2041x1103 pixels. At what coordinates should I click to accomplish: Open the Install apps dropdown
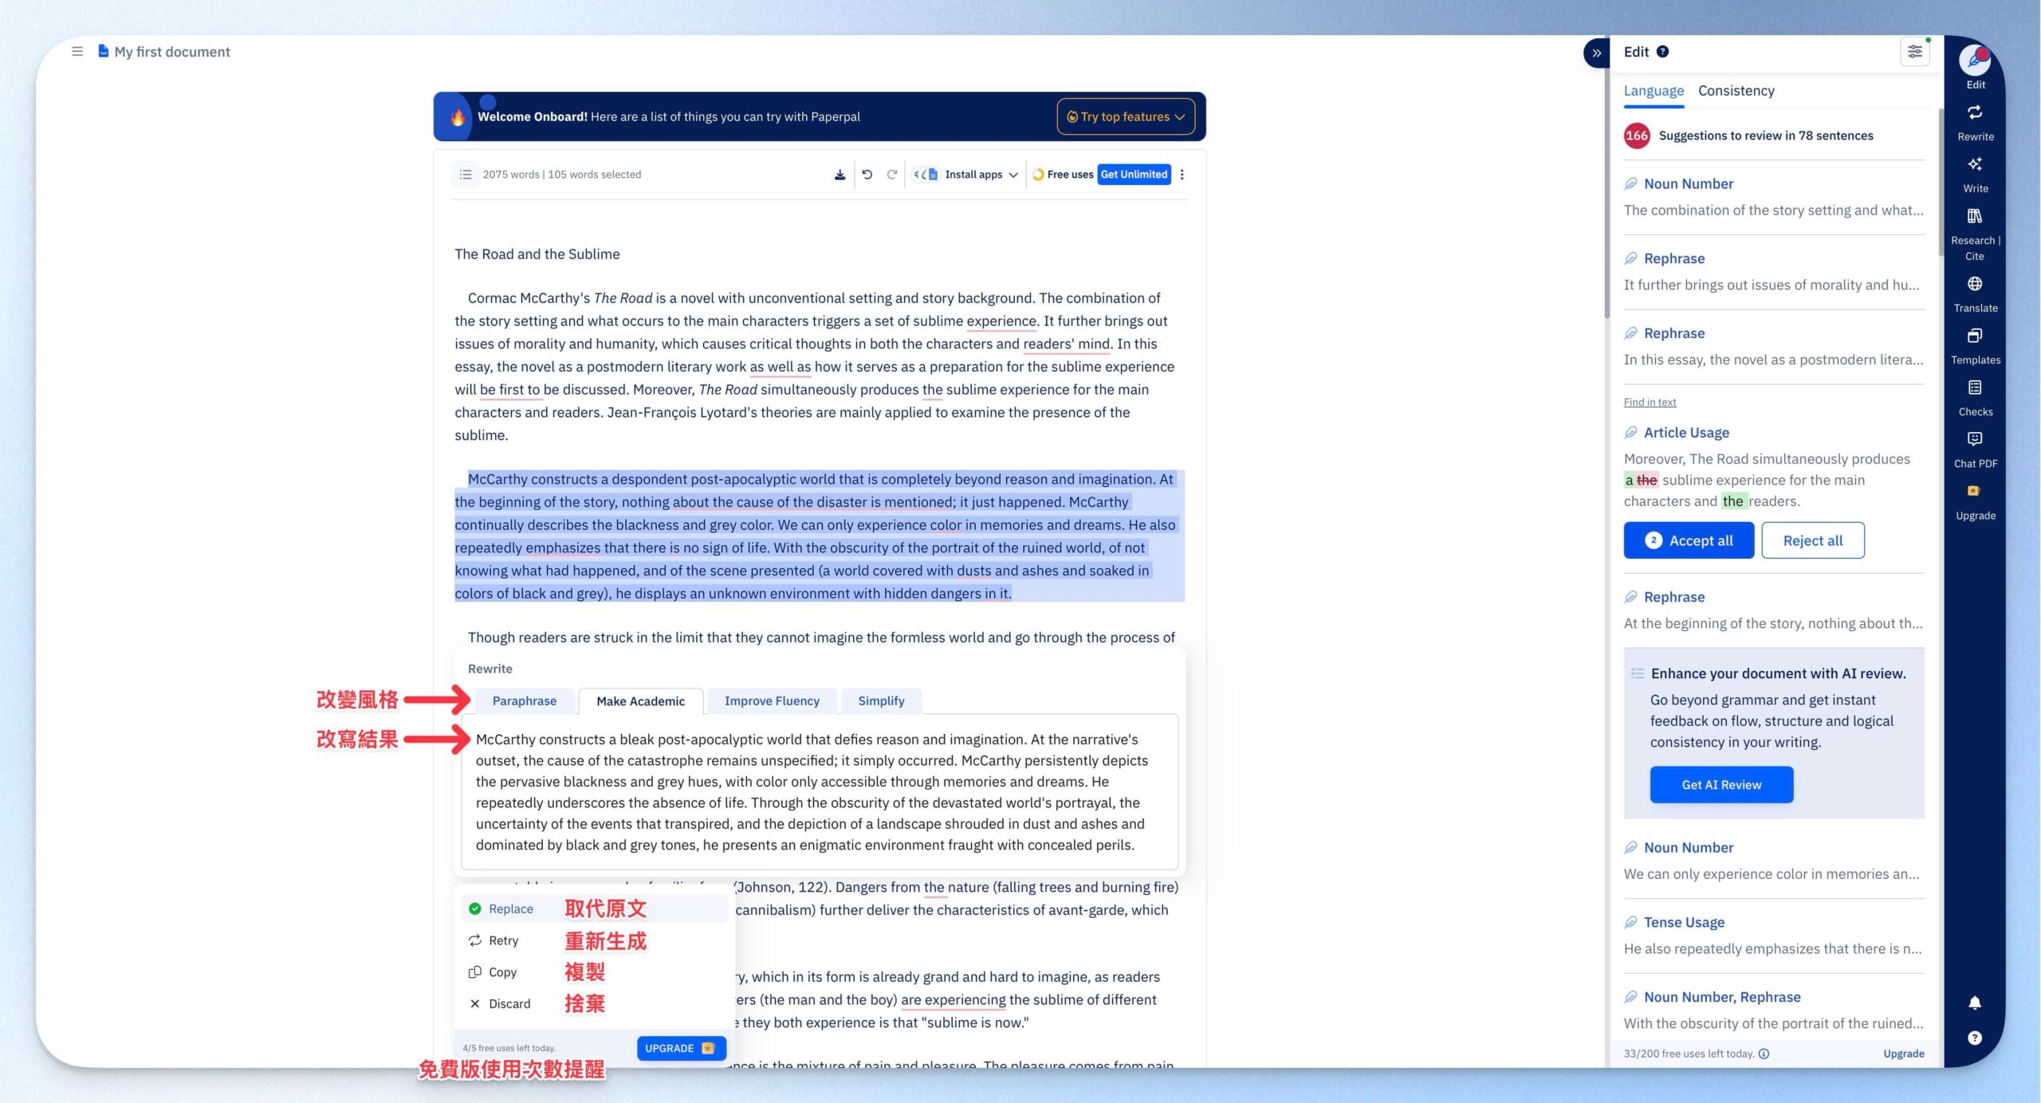966,175
